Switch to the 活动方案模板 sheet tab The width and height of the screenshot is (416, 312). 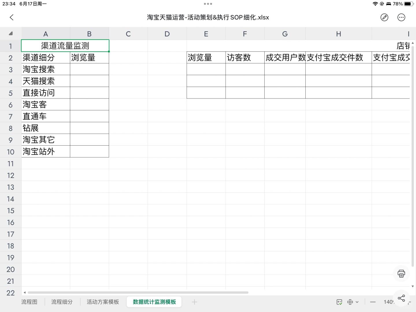click(103, 302)
